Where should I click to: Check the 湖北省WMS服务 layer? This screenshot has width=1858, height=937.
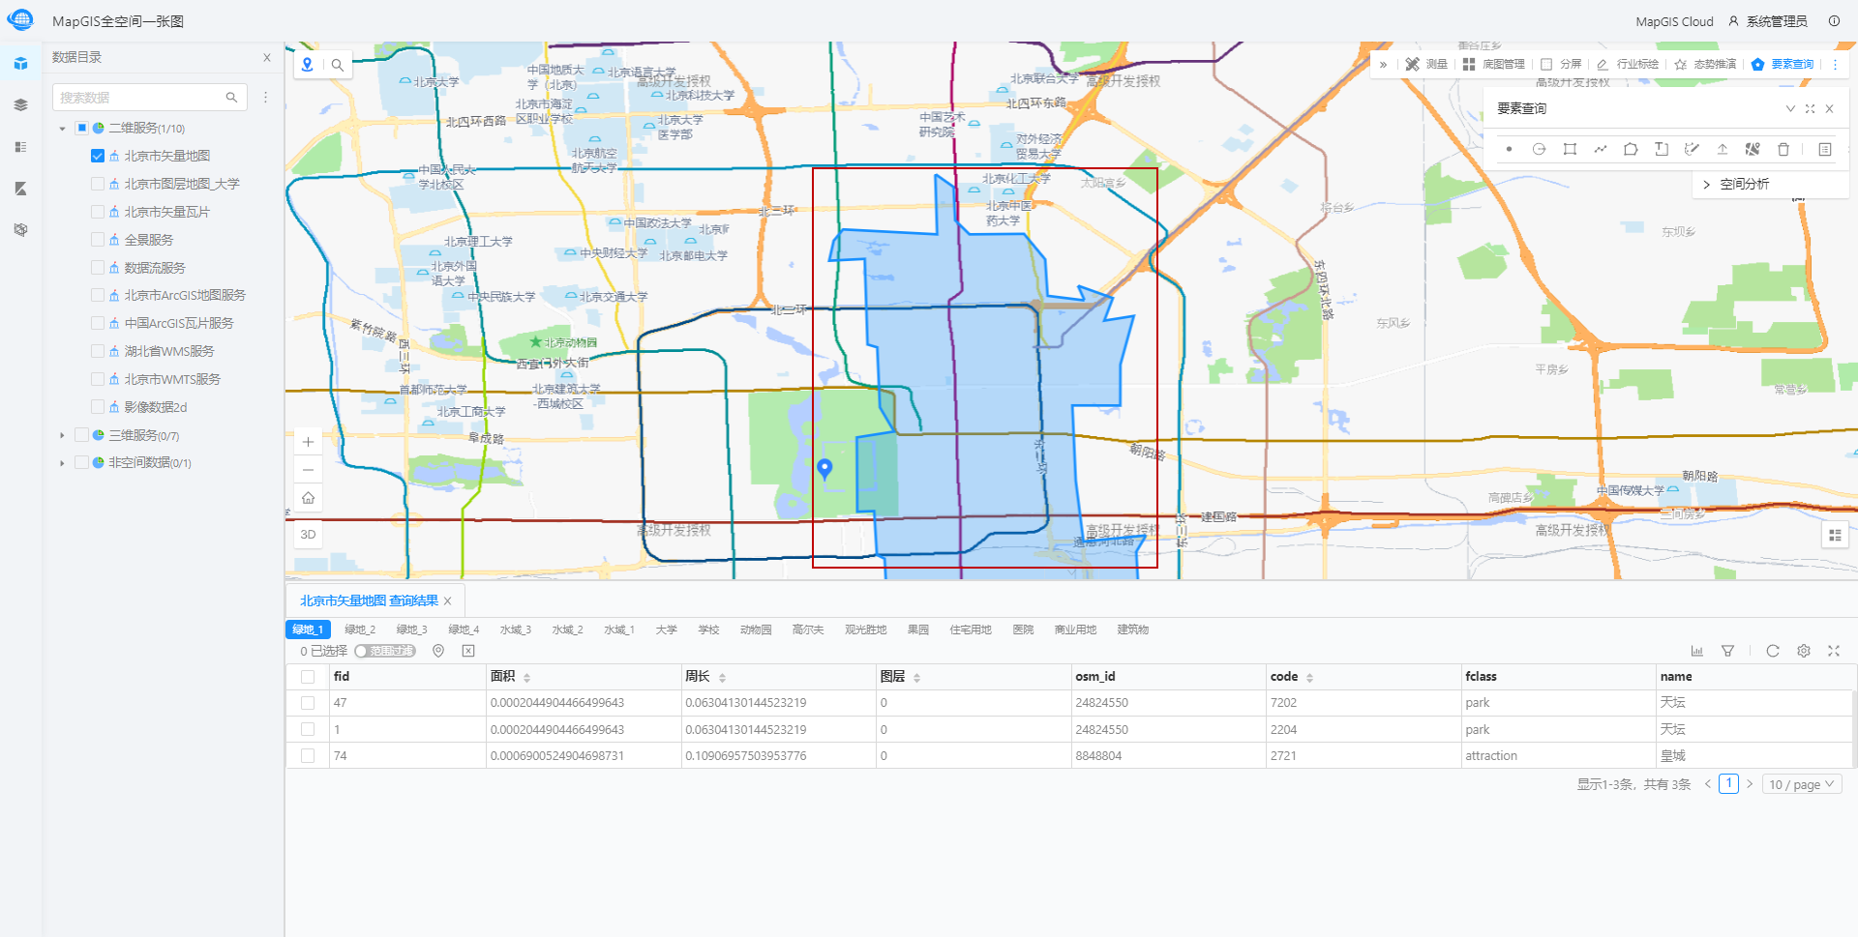click(98, 351)
